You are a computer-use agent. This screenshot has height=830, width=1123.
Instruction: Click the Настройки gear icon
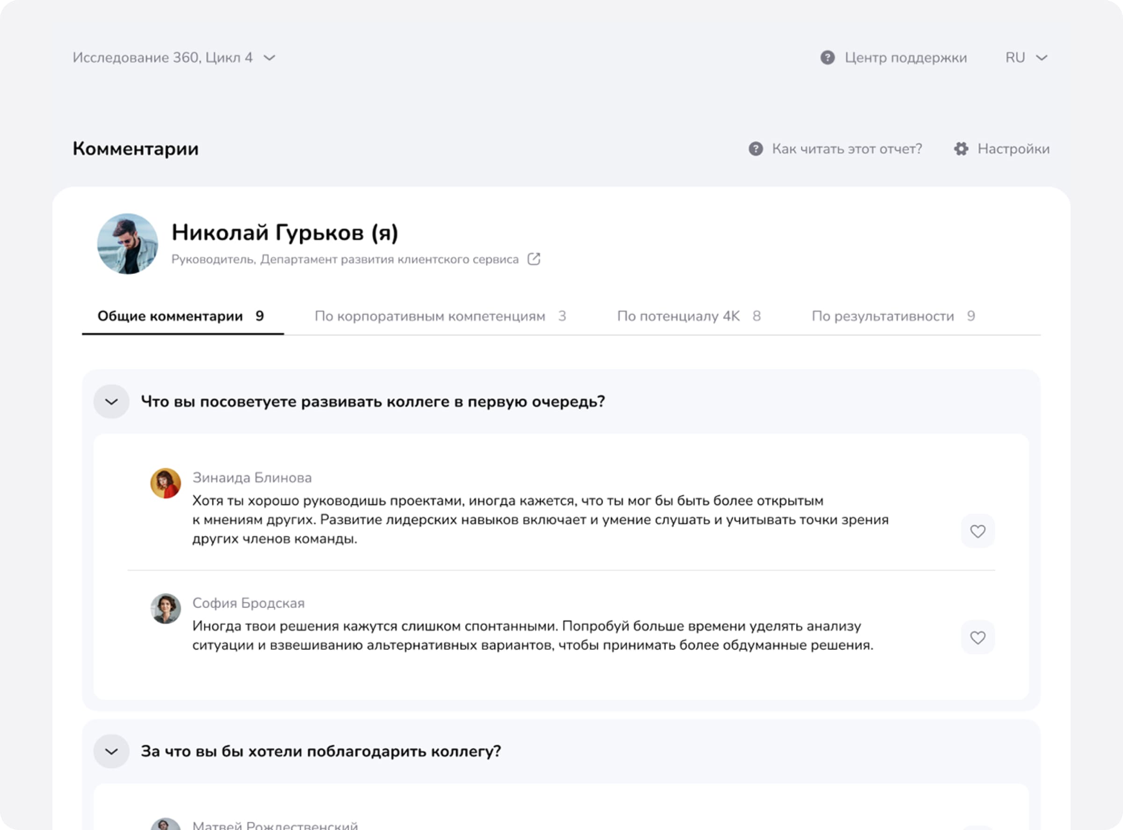point(961,149)
